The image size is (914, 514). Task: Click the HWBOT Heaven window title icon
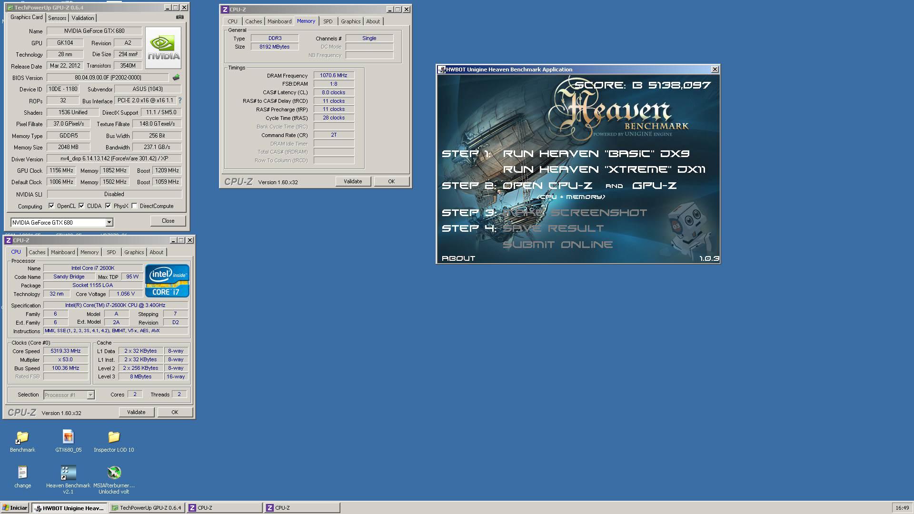[x=442, y=69]
